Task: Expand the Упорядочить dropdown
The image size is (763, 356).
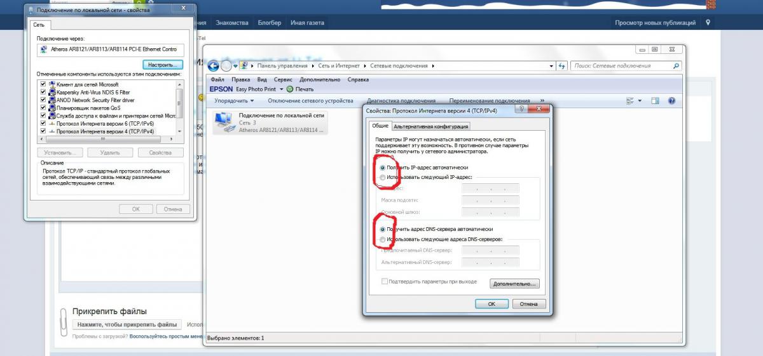Action: click(x=233, y=101)
